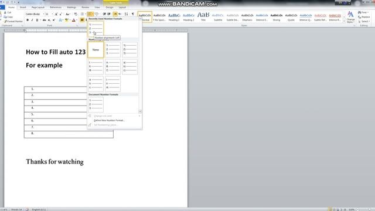Toggle Bold formatting

tap(28, 20)
